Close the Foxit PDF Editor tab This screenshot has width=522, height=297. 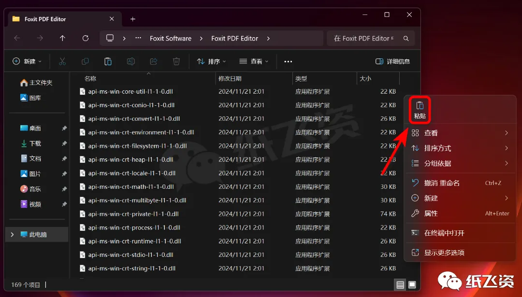[112, 19]
